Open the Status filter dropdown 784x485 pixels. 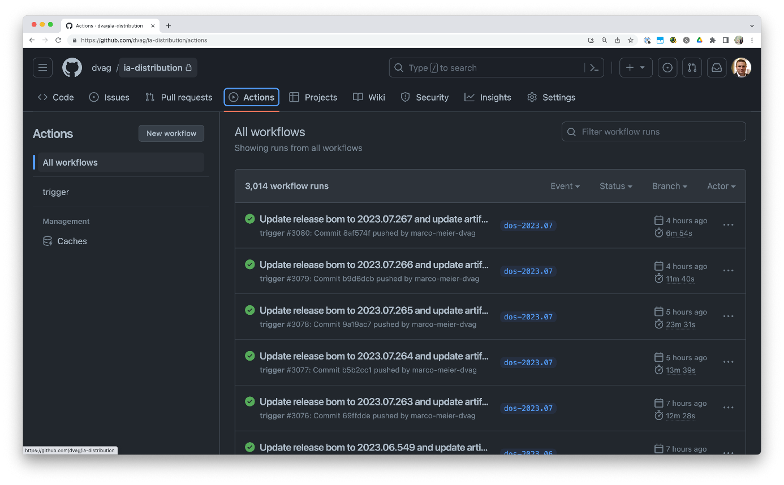click(x=616, y=186)
